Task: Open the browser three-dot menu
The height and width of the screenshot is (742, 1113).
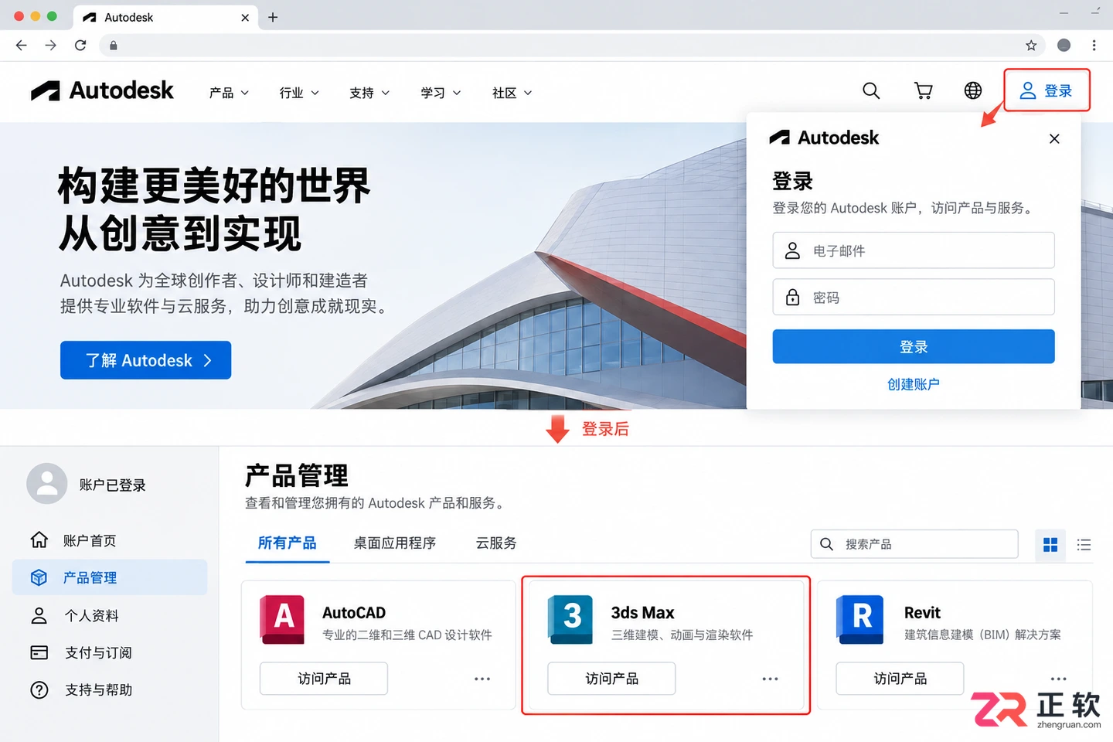Action: (1094, 46)
